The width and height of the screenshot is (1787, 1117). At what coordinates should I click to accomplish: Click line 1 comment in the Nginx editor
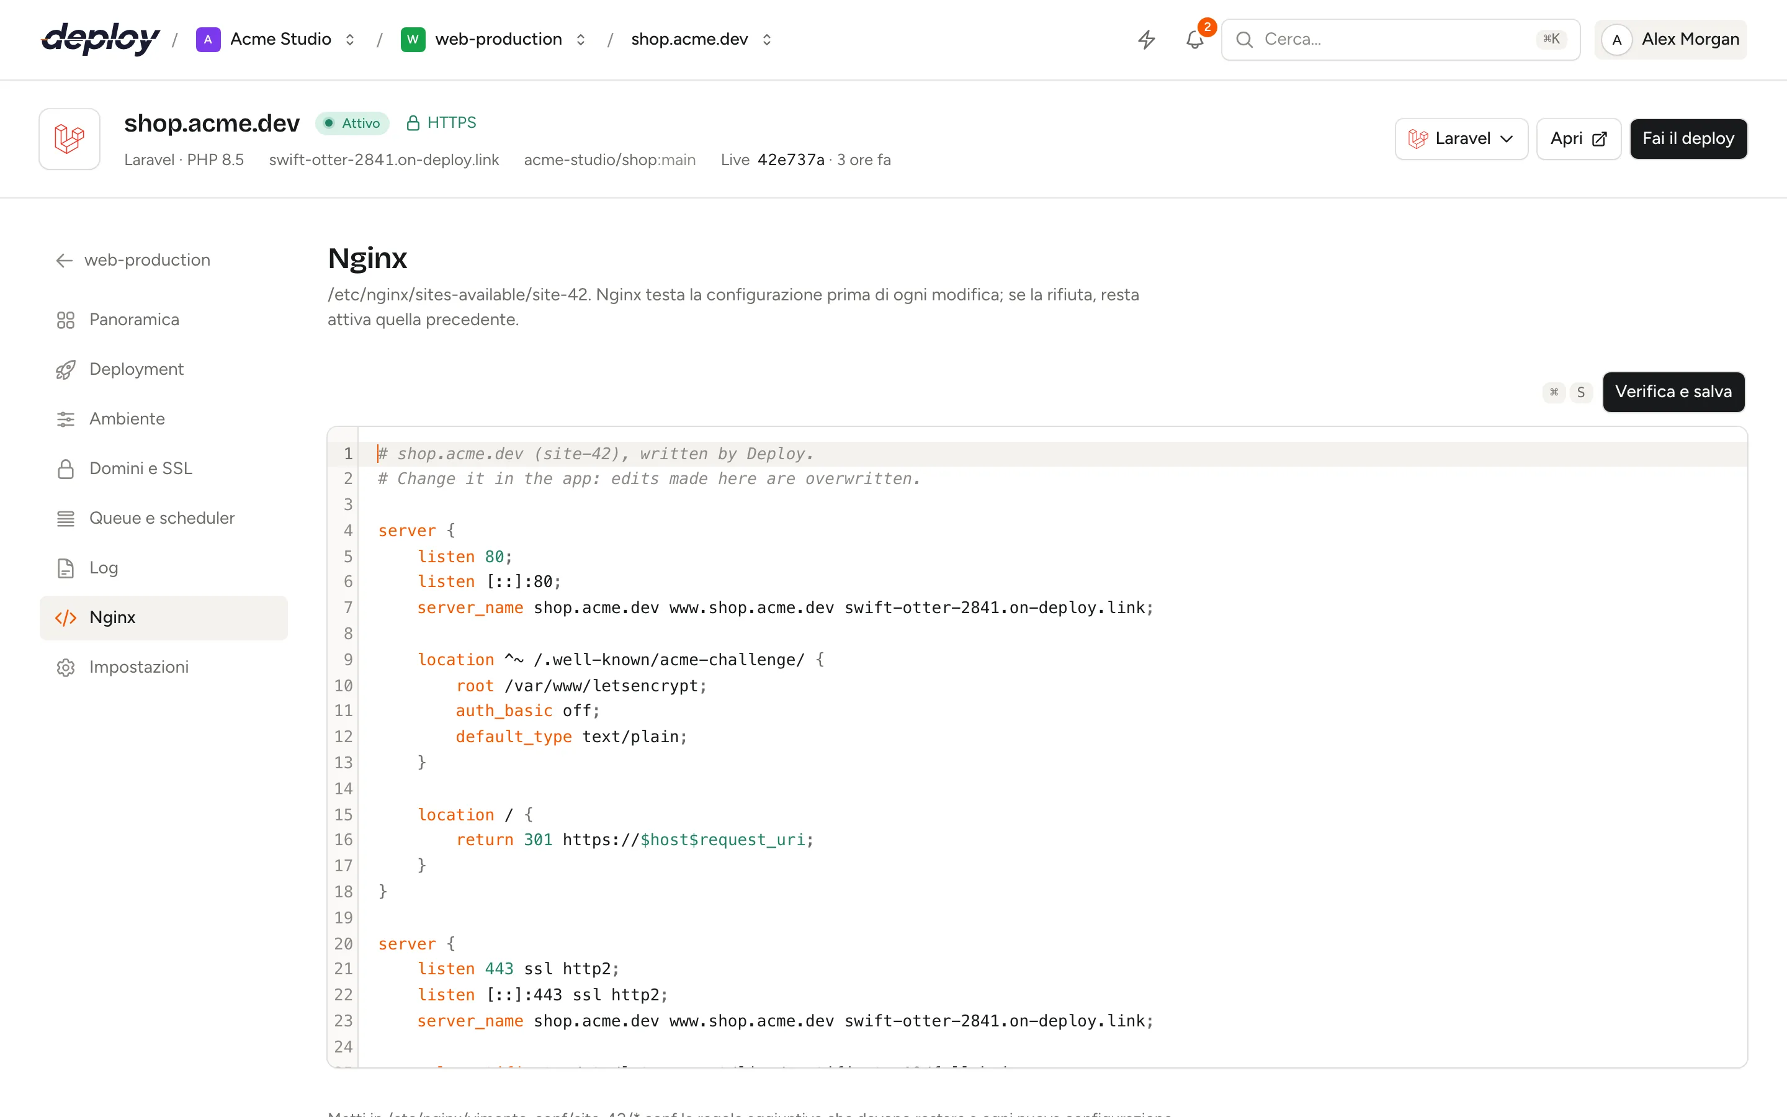coord(595,454)
